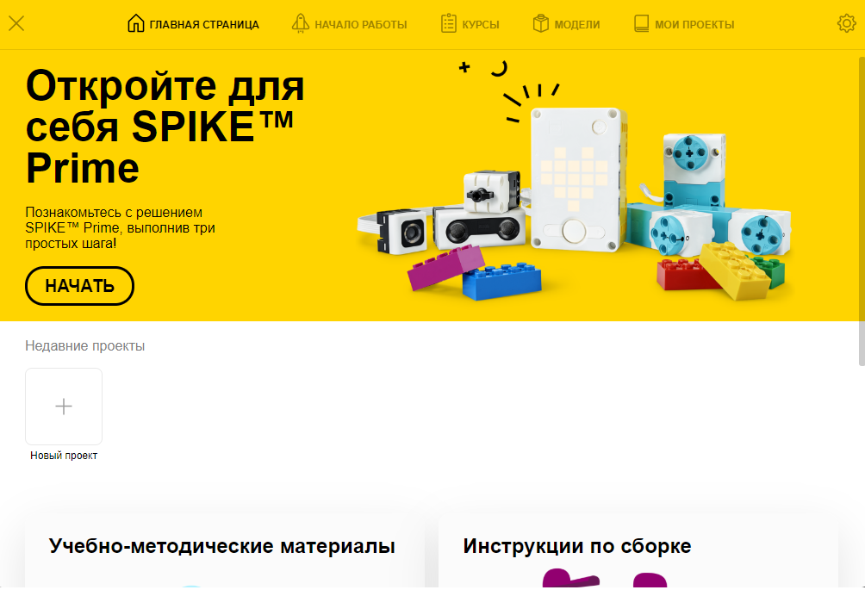Screen dimensions: 865x590
Task: Click the box icon for Модели
Action: click(541, 24)
